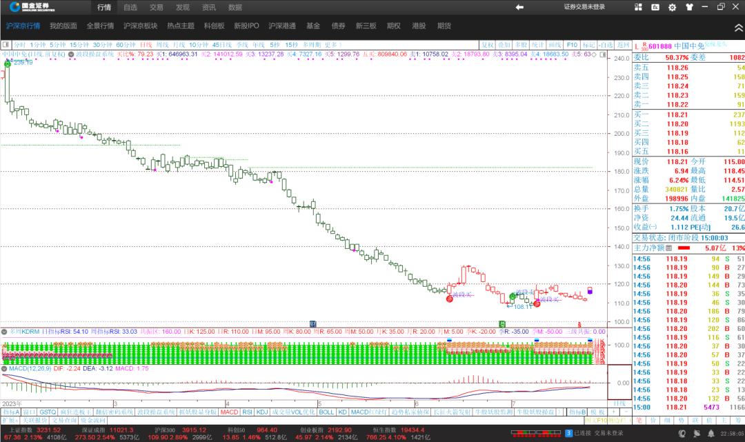This screenshot has height=442, width=745.
Task: Open settings gear in title bar
Action: pyautogui.click(x=672, y=7)
